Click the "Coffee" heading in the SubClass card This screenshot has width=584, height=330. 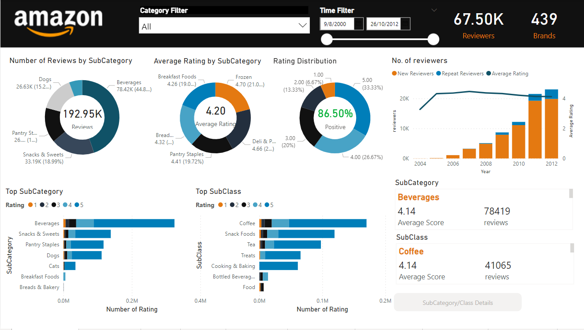411,252
